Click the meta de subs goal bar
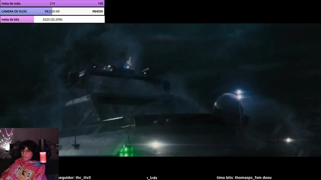This screenshot has height=180, width=321. click(x=52, y=3)
